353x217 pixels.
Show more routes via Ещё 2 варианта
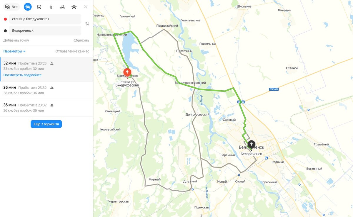pyautogui.click(x=46, y=124)
